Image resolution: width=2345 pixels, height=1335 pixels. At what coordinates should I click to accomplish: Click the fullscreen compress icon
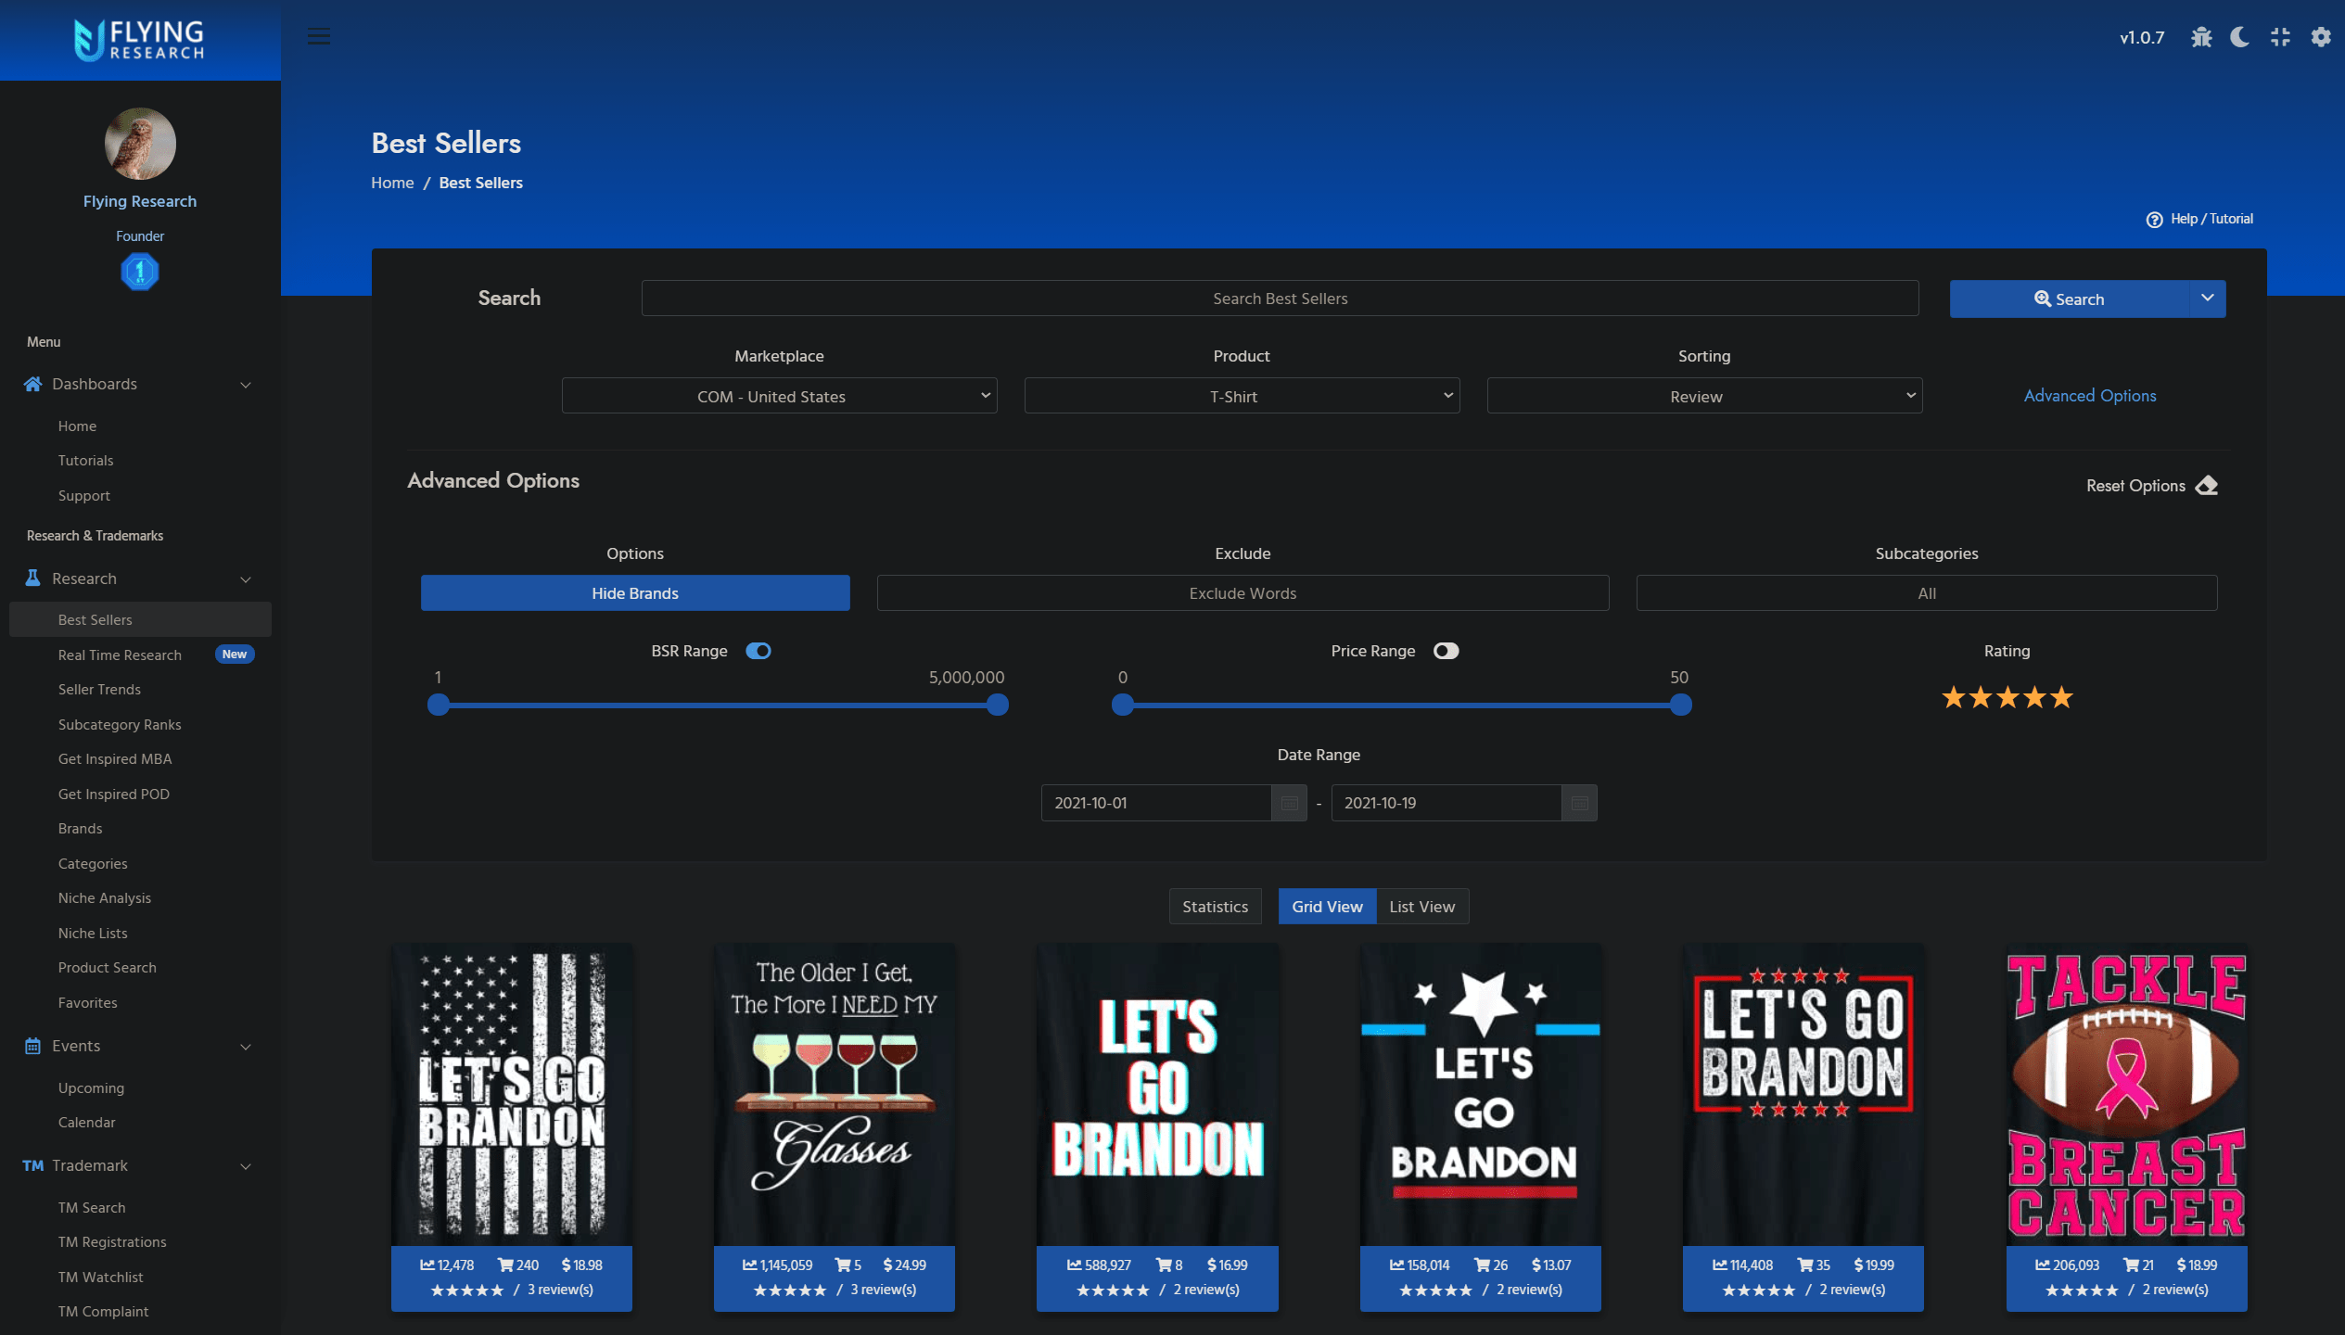click(2280, 37)
